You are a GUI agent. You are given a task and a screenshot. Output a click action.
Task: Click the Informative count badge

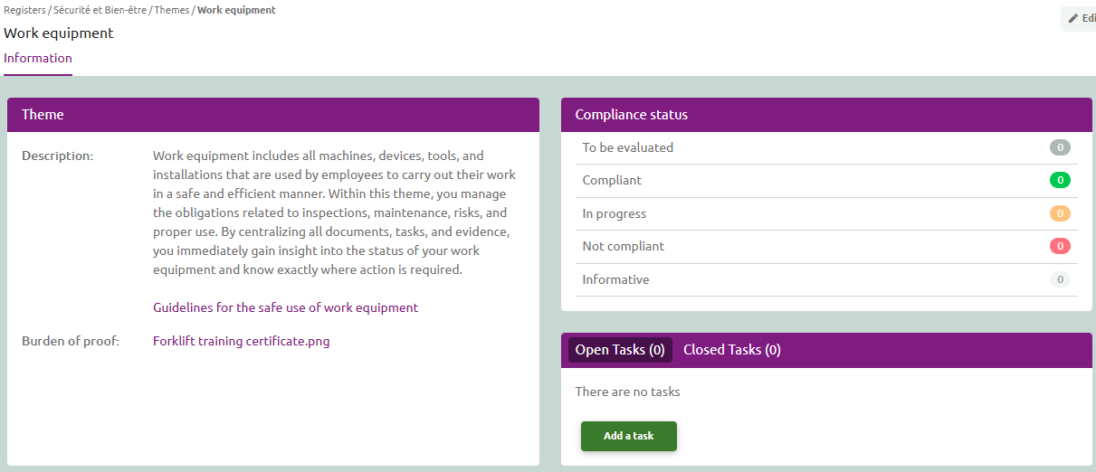tap(1060, 279)
